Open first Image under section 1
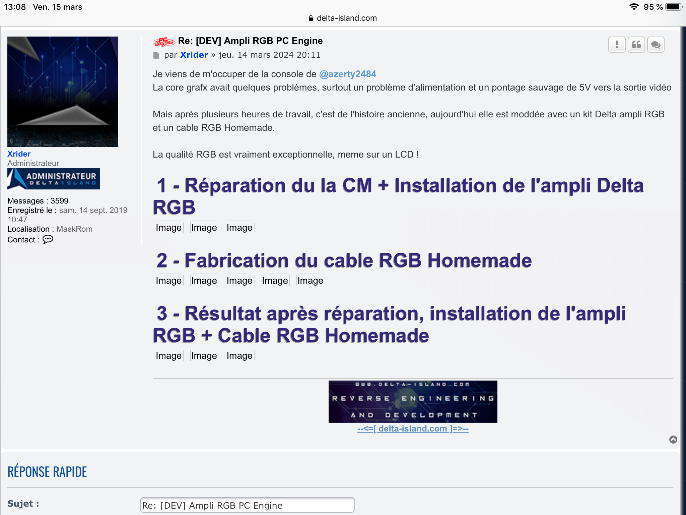The height and width of the screenshot is (515, 686). 169,228
